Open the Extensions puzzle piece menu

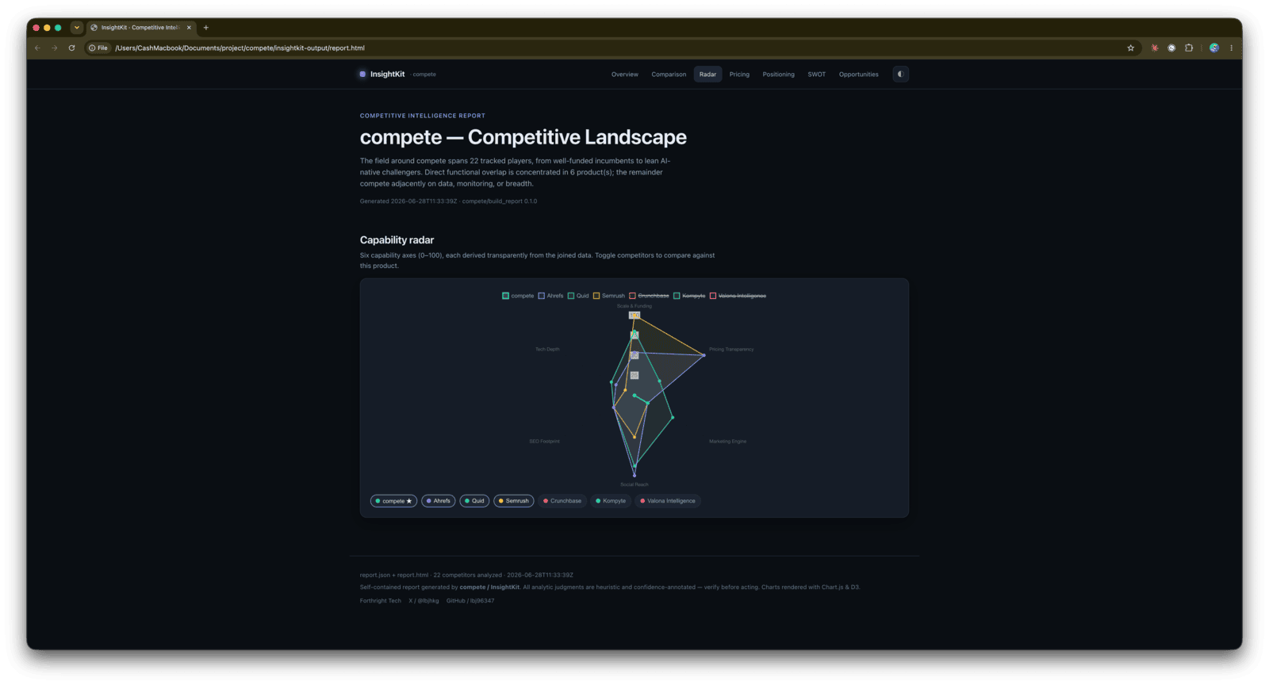click(x=1189, y=48)
